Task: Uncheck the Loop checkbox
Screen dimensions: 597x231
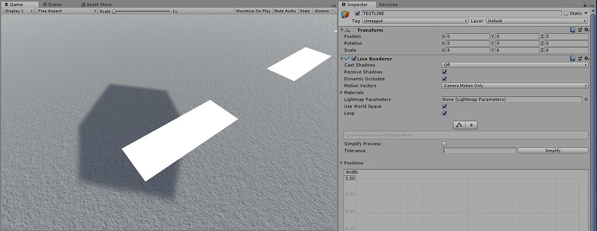Action: point(444,113)
